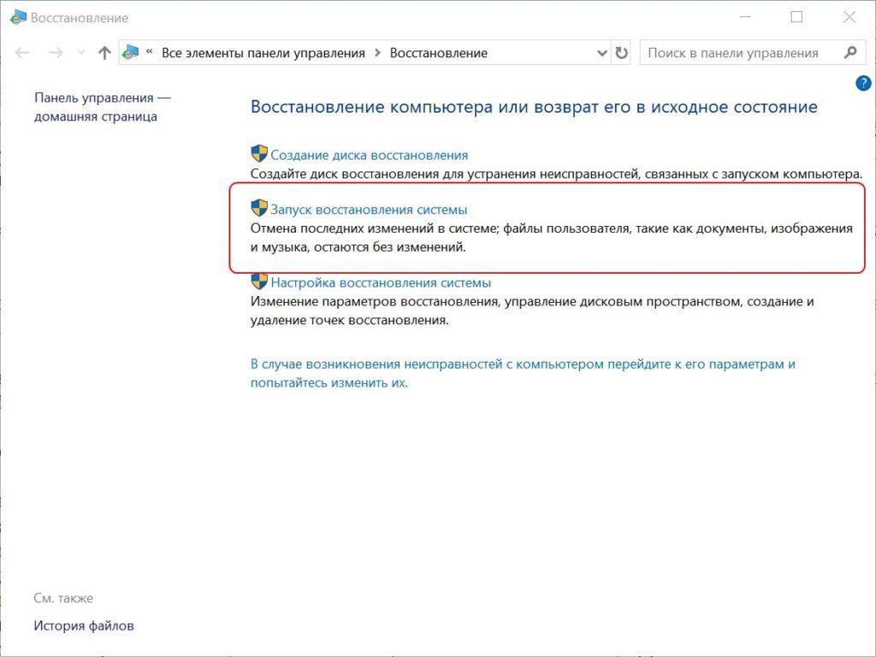Refresh the Control Panel page
The image size is (876, 657).
pos(621,53)
